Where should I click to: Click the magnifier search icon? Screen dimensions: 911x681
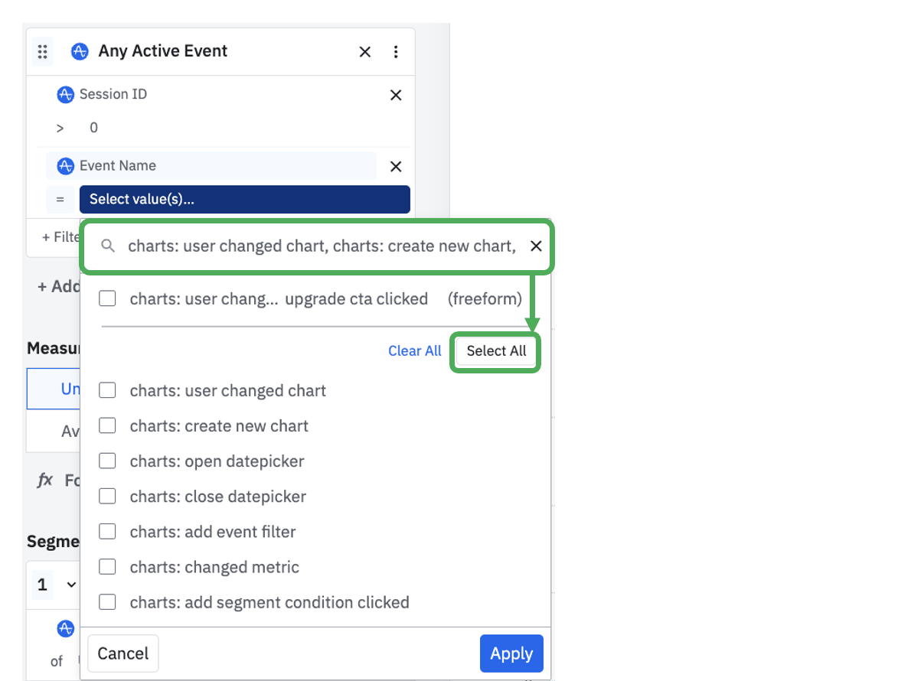click(109, 246)
